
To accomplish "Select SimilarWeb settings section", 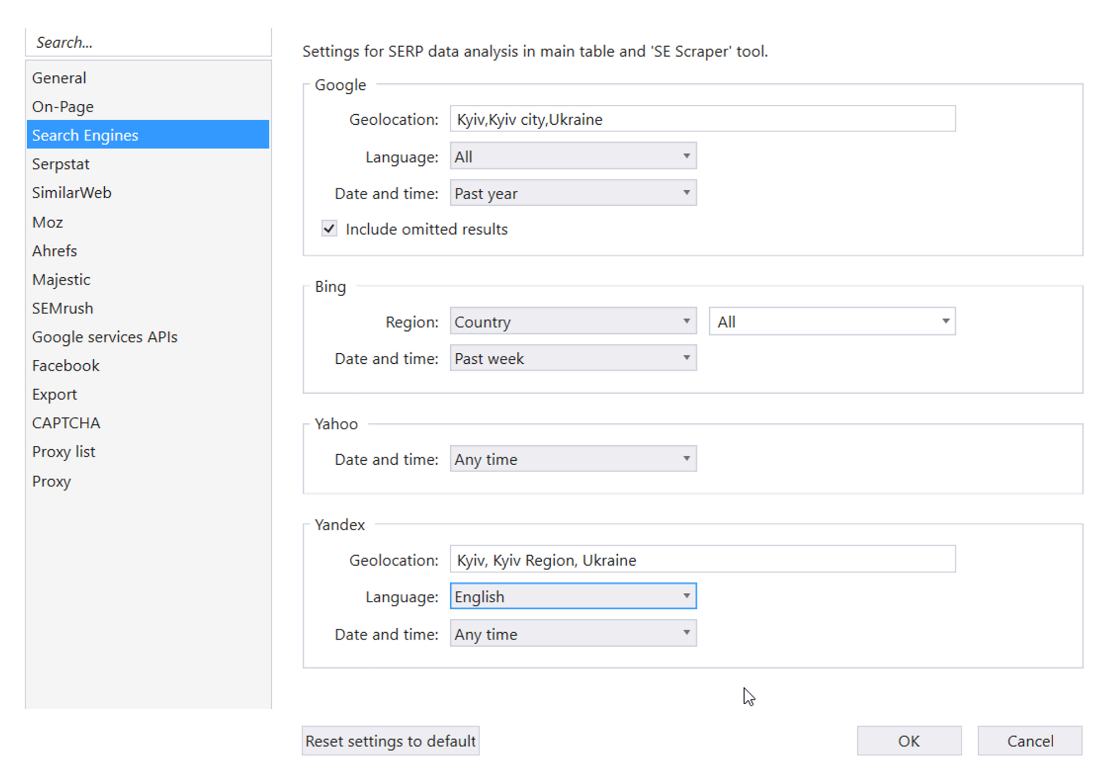I will click(147, 192).
